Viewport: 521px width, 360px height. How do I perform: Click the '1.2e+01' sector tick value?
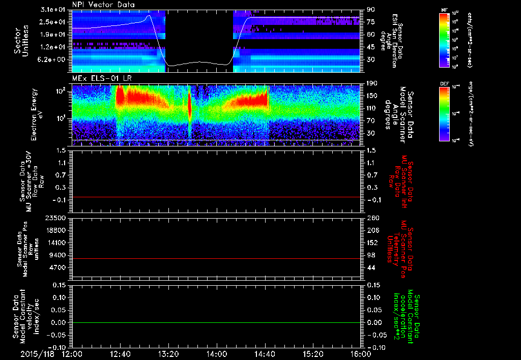(x=53, y=47)
